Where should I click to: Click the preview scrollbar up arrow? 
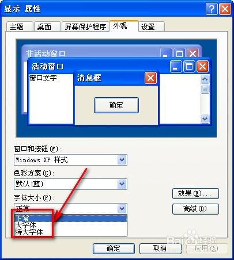[x=205, y=79]
